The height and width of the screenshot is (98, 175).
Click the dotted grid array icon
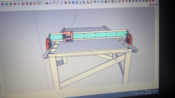(77, 2)
